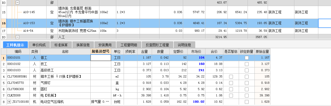Click the 名称 column header

(x=65, y=51)
